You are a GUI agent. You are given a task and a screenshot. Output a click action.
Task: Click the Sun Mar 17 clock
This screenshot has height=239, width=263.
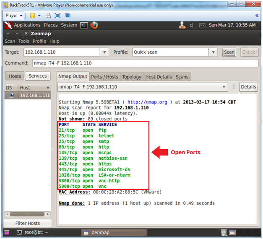pos(232,25)
